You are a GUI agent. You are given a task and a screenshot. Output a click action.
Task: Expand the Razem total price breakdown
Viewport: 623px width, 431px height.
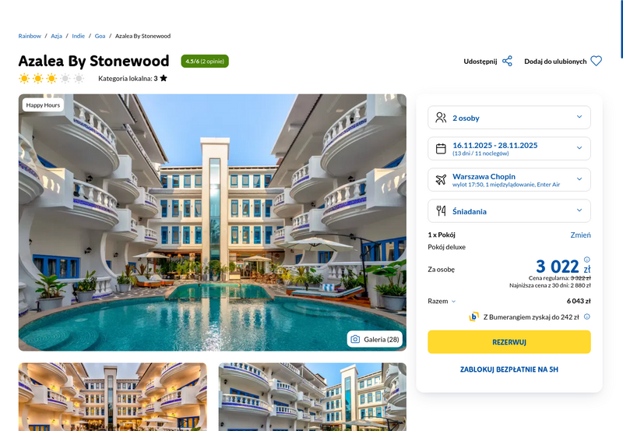point(442,301)
